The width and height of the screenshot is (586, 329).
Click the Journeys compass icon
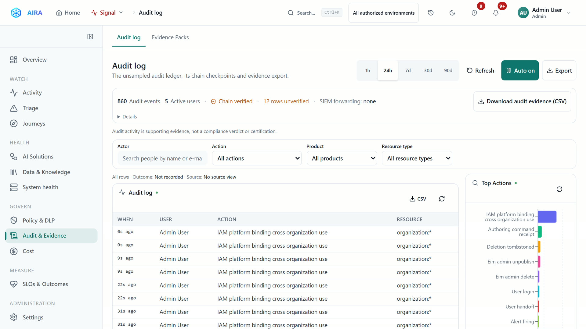click(x=14, y=124)
